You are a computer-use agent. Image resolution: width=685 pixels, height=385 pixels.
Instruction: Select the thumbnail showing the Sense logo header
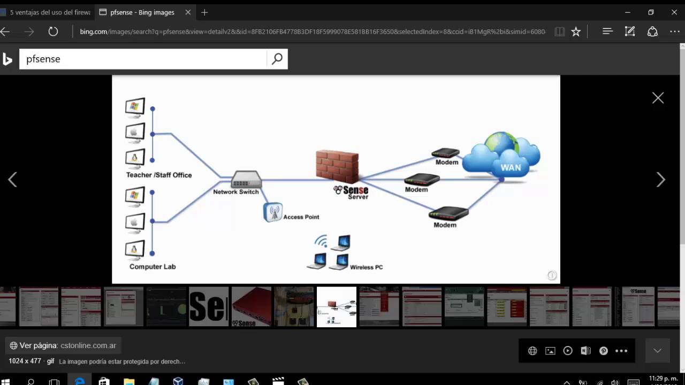pyautogui.click(x=635, y=306)
